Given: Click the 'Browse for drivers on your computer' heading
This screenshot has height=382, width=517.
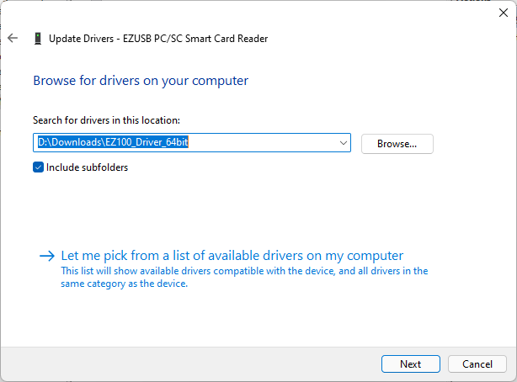Looking at the screenshot, I should pyautogui.click(x=141, y=81).
